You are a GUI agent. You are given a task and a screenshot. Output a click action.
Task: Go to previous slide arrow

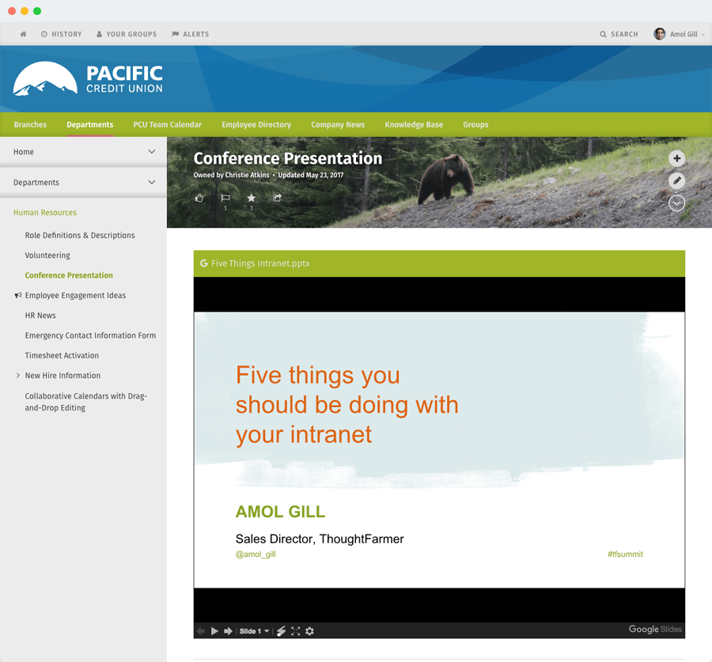(x=201, y=631)
